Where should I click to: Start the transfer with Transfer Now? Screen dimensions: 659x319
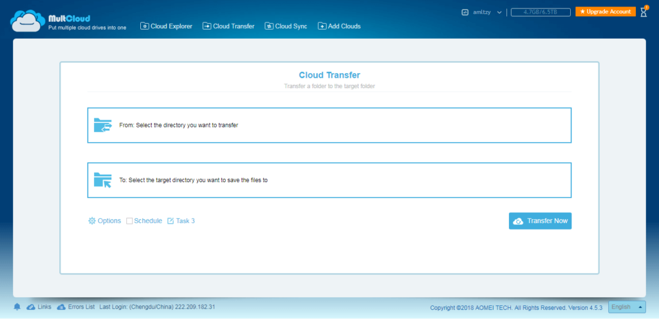540,221
